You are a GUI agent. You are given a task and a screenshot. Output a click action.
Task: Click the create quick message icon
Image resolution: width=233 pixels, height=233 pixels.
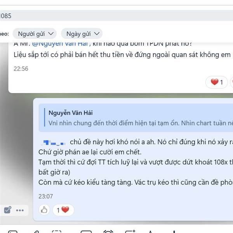tap(130, 231)
